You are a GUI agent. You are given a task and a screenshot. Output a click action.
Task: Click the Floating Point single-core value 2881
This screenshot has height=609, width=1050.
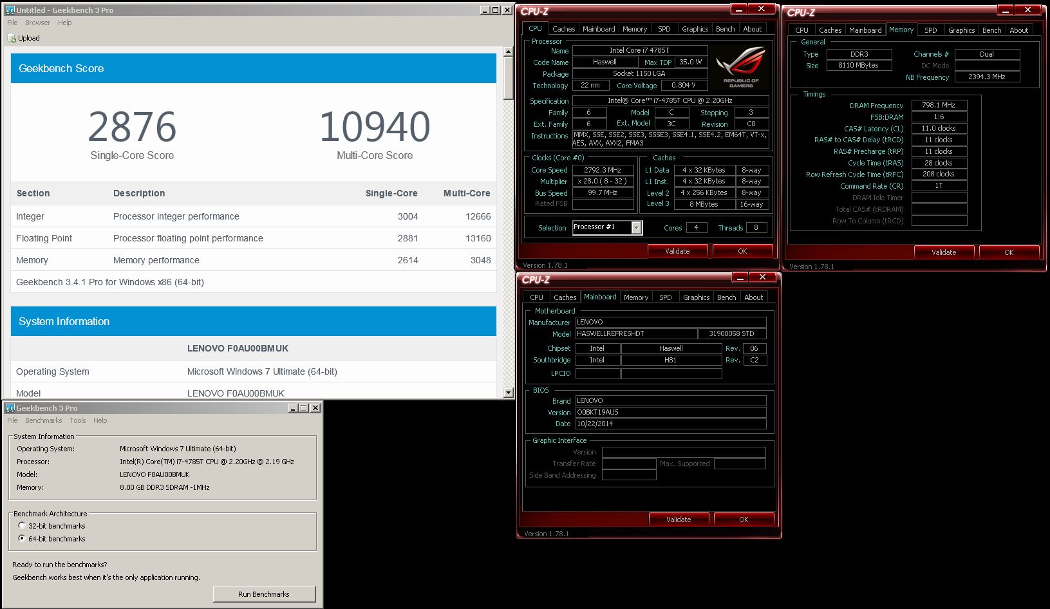[x=408, y=238]
